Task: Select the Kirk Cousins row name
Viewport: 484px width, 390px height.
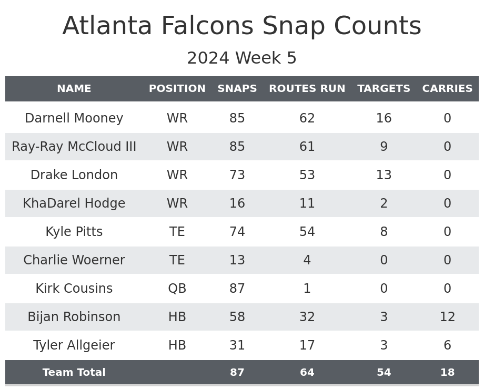Action: pyautogui.click(x=74, y=289)
